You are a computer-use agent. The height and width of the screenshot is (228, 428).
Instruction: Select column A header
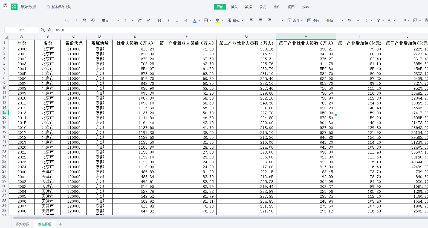pos(22,36)
